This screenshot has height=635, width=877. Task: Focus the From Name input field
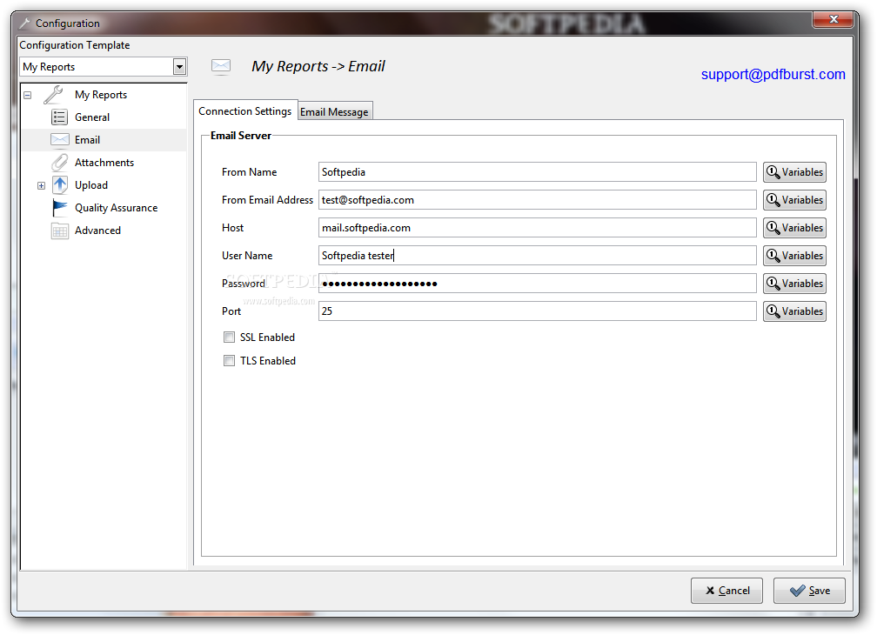pos(538,172)
